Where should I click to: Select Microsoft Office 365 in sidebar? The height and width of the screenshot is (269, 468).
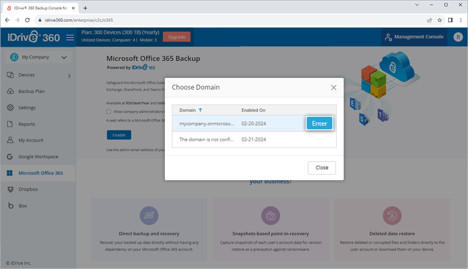pyautogui.click(x=41, y=173)
